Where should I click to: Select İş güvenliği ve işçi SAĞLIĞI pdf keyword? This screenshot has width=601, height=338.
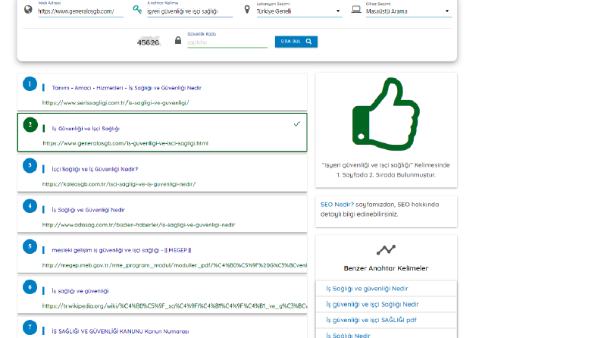pyautogui.click(x=371, y=320)
